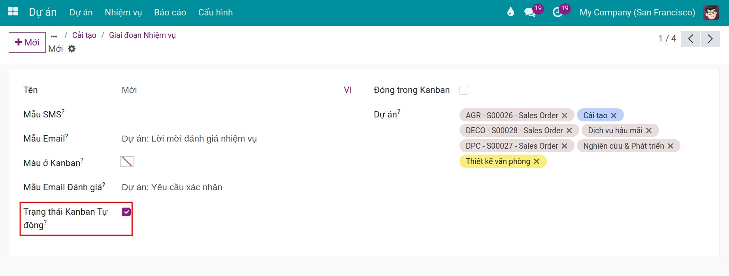Remove the Cải tạo project tag
Viewport: 729px width, 276px height.
point(613,115)
